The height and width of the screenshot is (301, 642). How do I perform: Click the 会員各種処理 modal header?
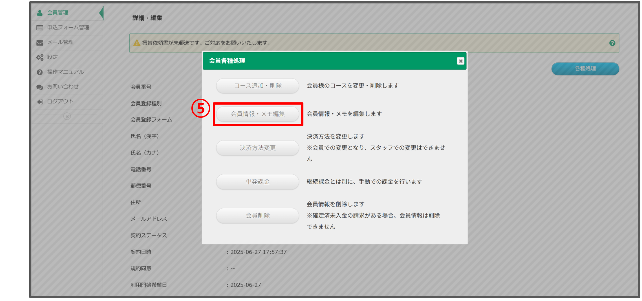click(227, 61)
